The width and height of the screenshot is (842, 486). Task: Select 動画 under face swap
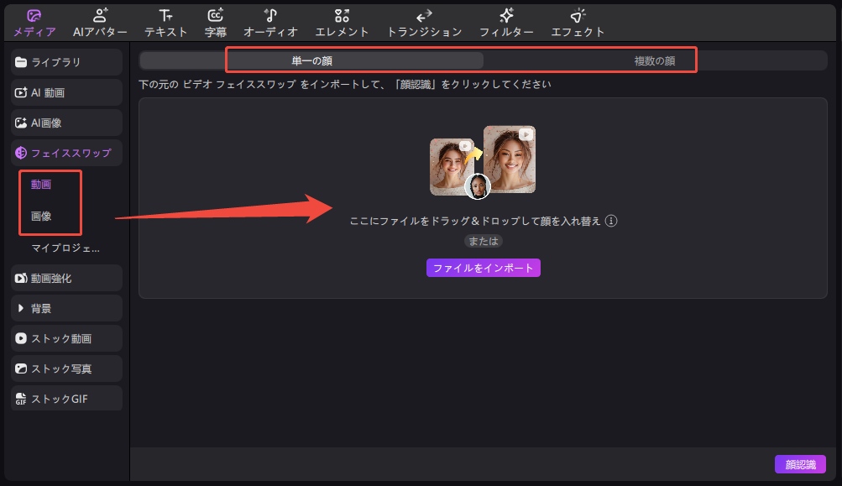tap(41, 185)
